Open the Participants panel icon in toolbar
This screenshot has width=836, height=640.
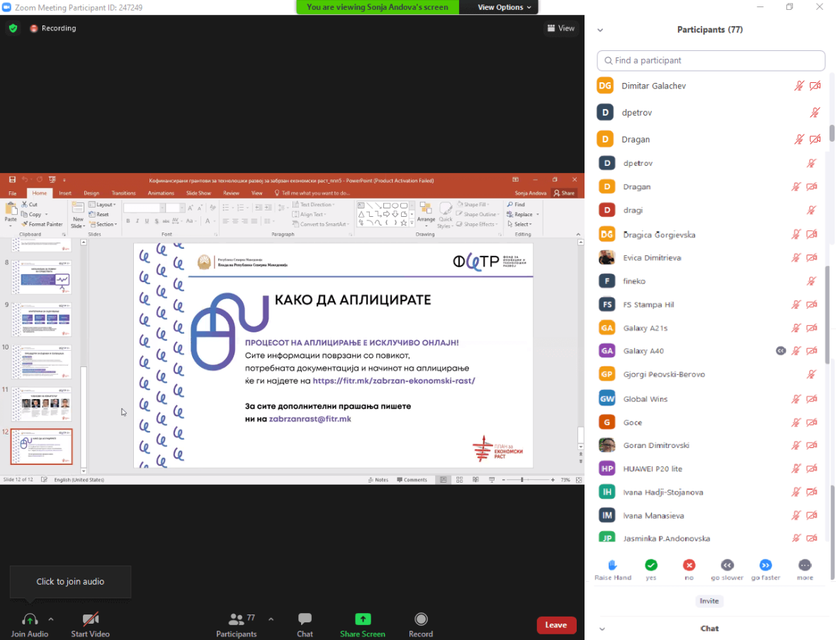236,619
